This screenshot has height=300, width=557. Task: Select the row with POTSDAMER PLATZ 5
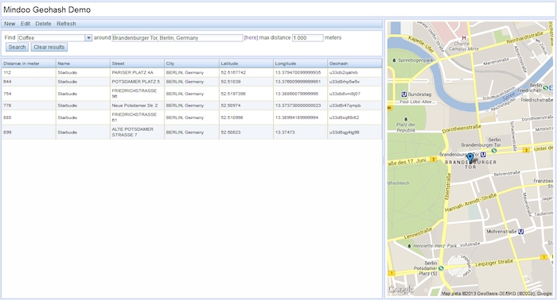pos(192,82)
